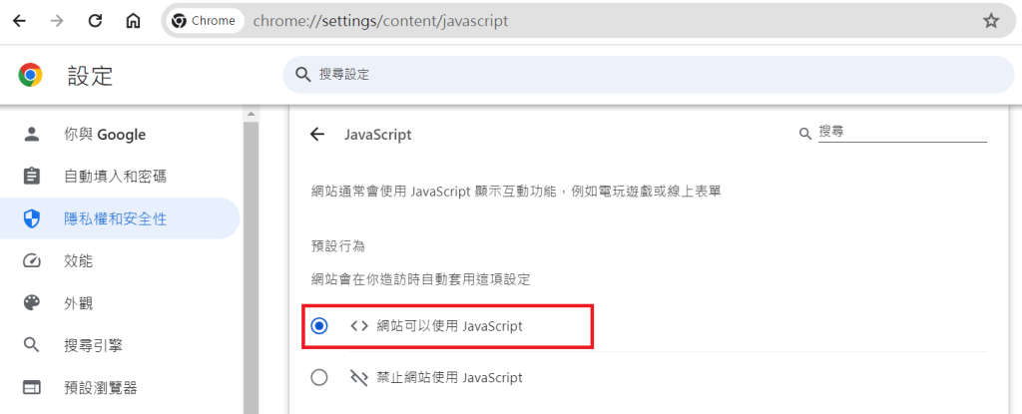Image resolution: width=1022 pixels, height=414 pixels.
Task: Open 自動填入和密碼 settings section
Action: coord(115,177)
